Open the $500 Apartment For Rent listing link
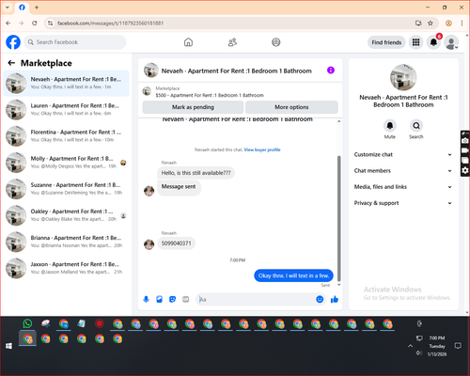Image resolution: width=470 pixels, height=376 pixels. tap(210, 95)
